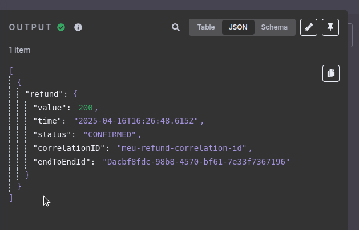359x230 pixels.
Task: Select the 200 numeric value
Action: (x=86, y=107)
